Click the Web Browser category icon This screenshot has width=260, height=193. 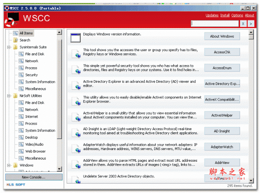point(21,151)
